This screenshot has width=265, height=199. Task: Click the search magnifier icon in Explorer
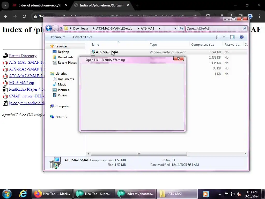point(244,28)
